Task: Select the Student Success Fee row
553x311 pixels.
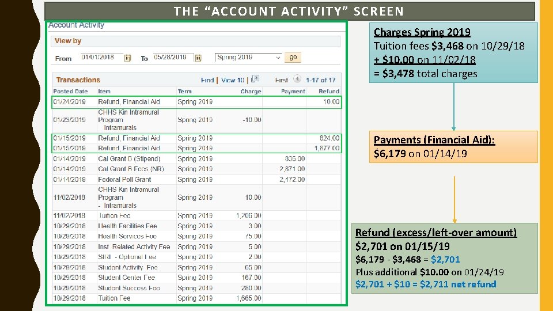Action: click(197, 288)
